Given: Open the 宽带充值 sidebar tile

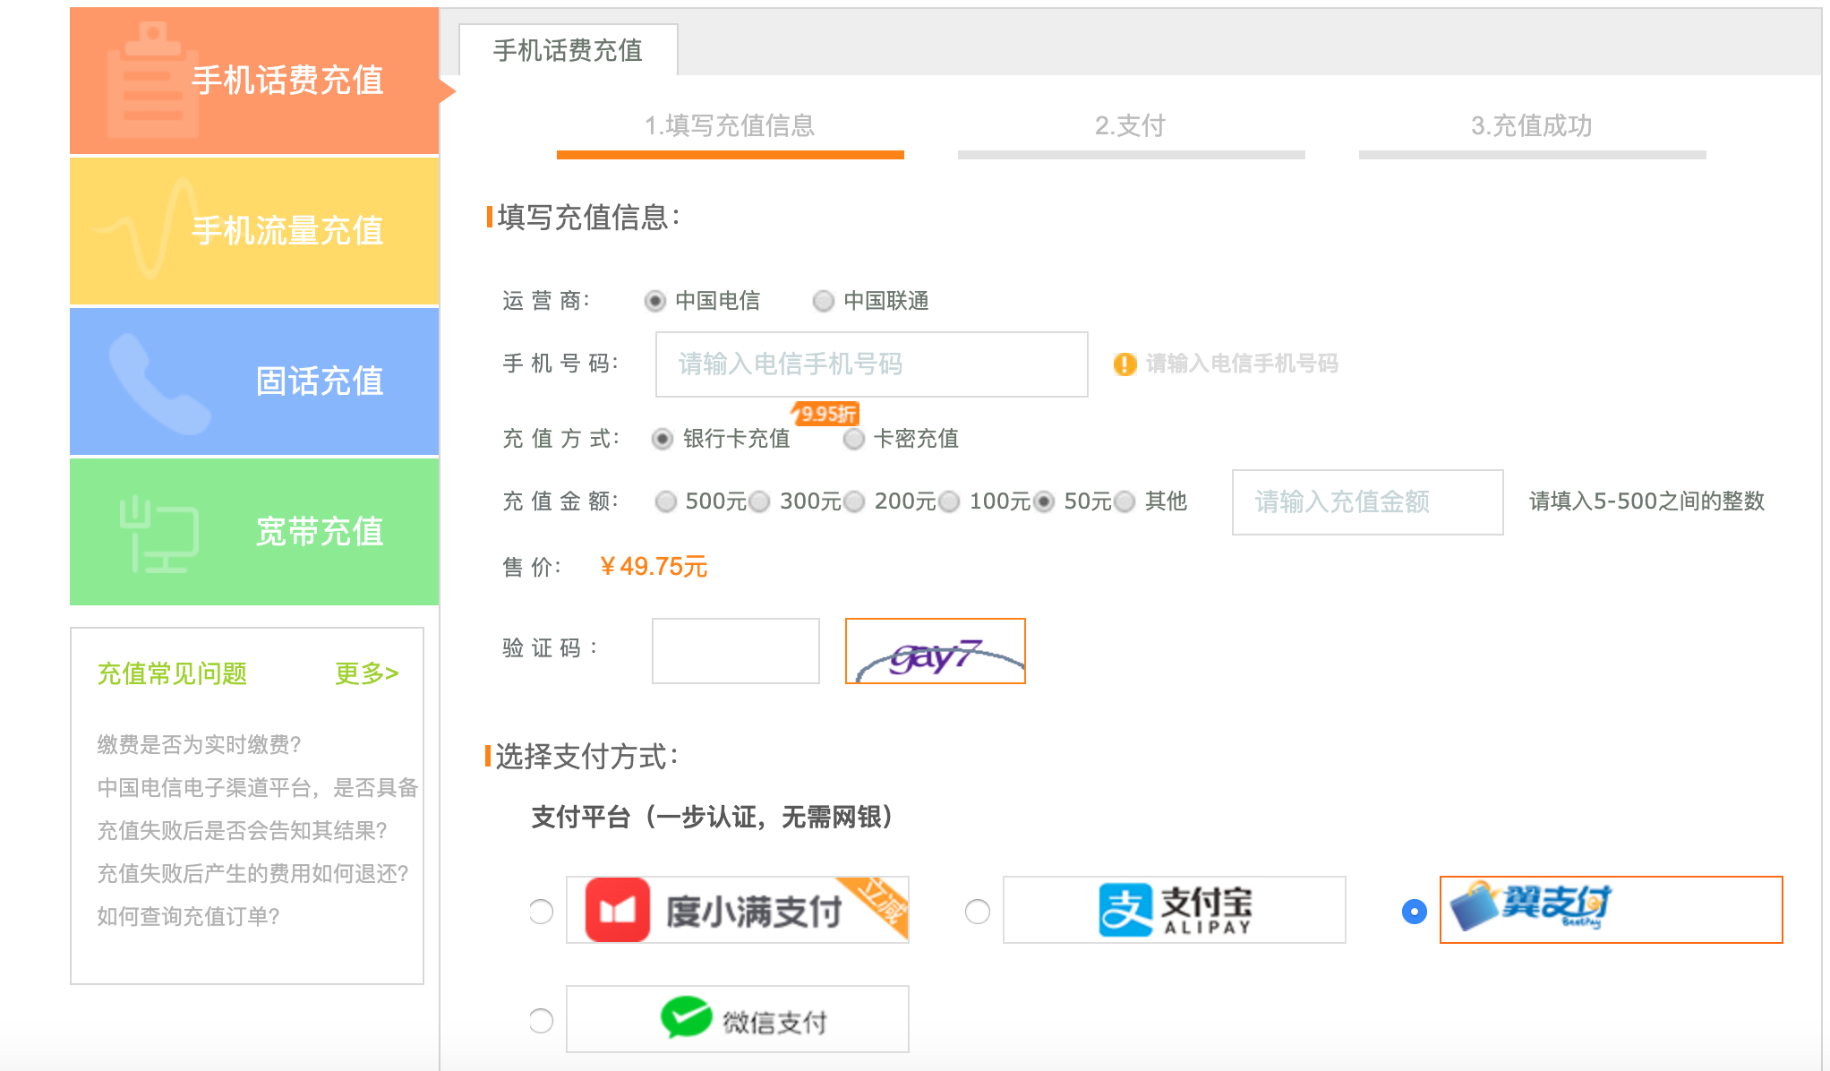Looking at the screenshot, I should [254, 532].
